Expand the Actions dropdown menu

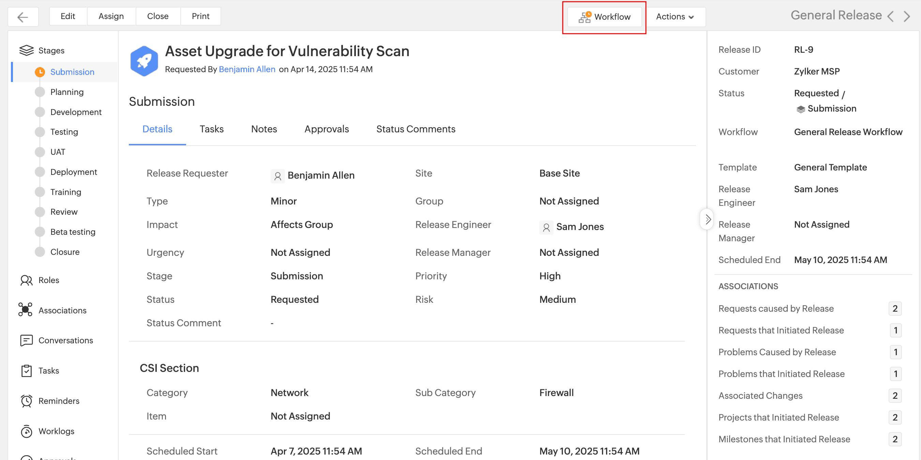(x=675, y=17)
